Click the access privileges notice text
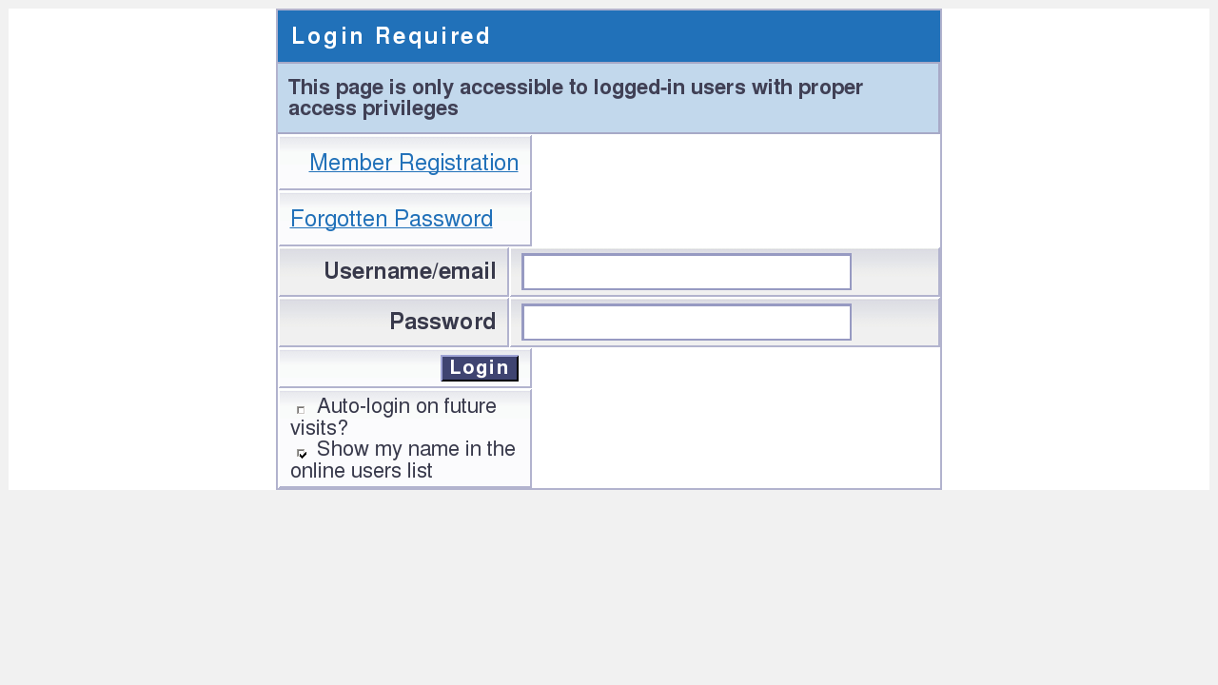Image resolution: width=1218 pixels, height=685 pixels. click(576, 98)
